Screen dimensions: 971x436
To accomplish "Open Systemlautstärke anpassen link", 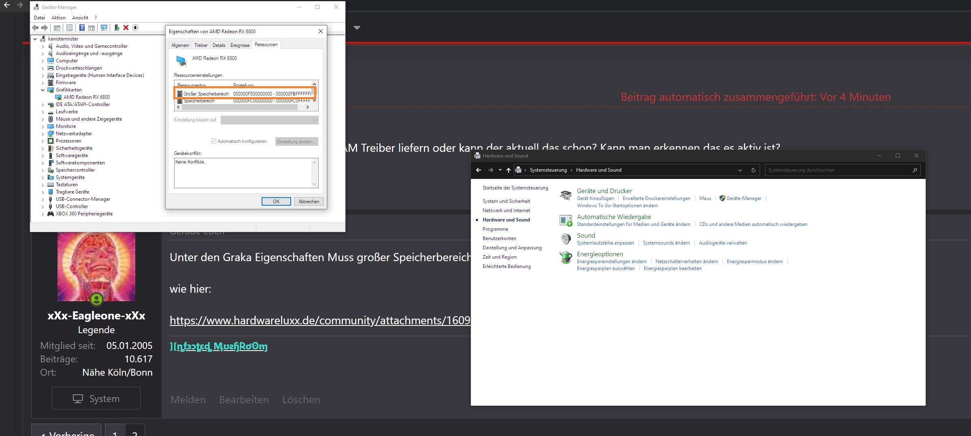I will (x=605, y=243).
